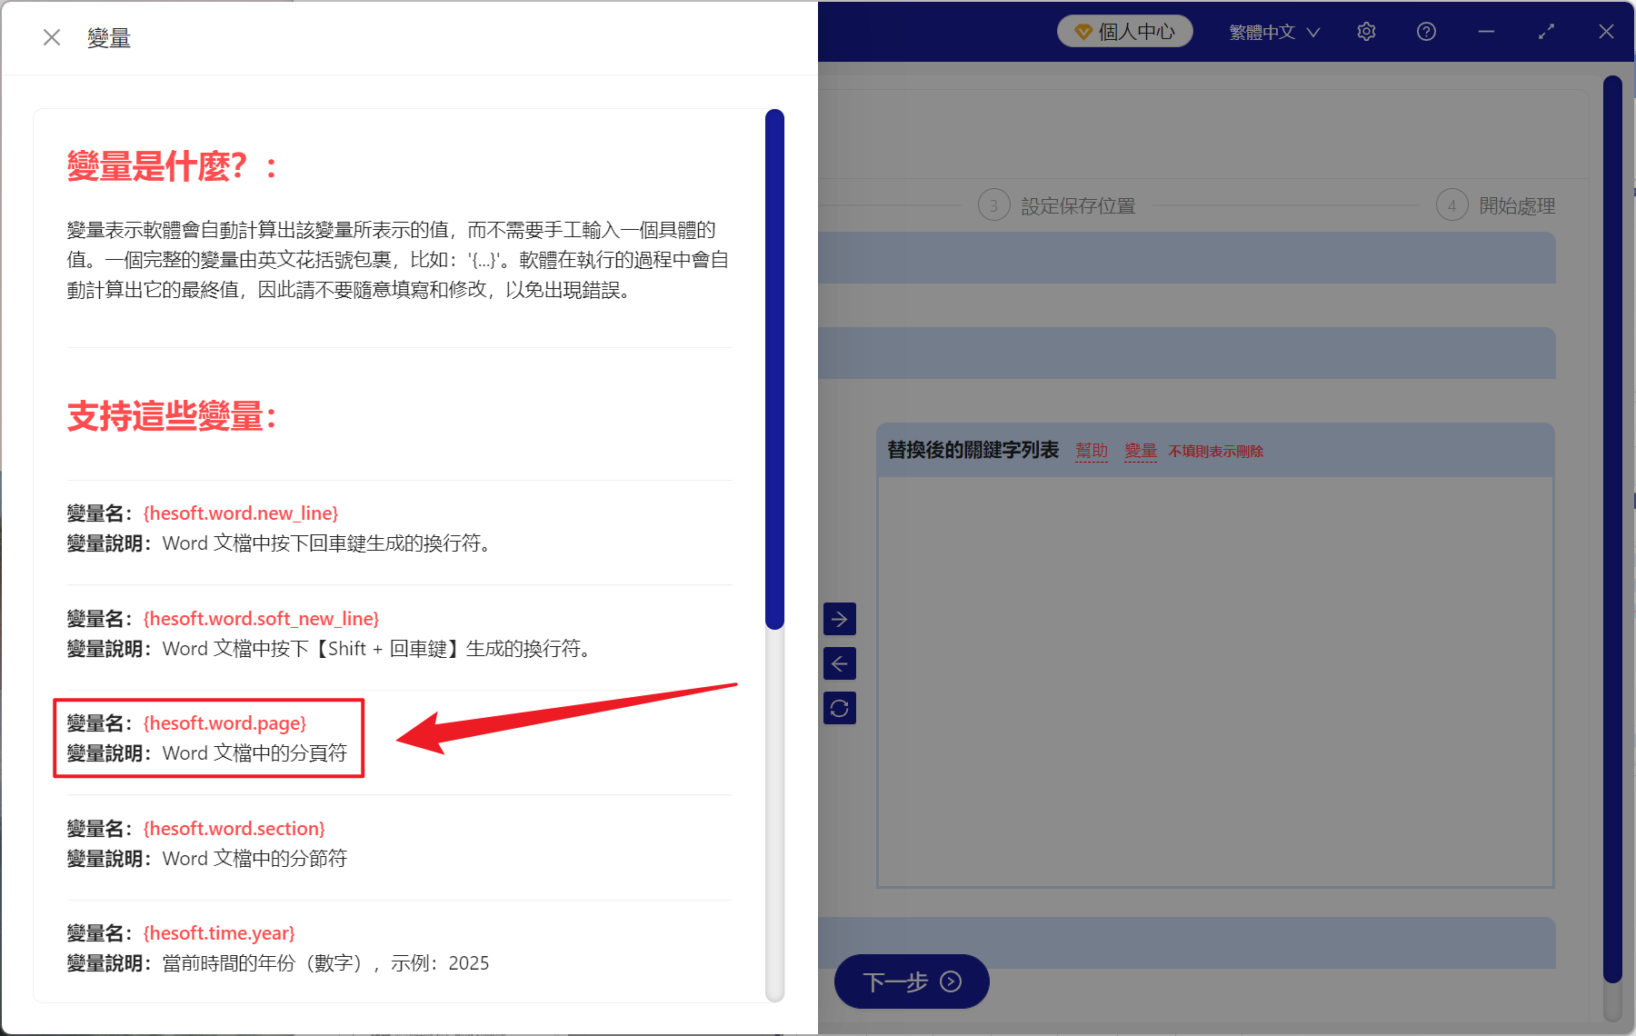Click the 幫助 link beside the keyword list
The image size is (1636, 1036).
coord(1092,450)
